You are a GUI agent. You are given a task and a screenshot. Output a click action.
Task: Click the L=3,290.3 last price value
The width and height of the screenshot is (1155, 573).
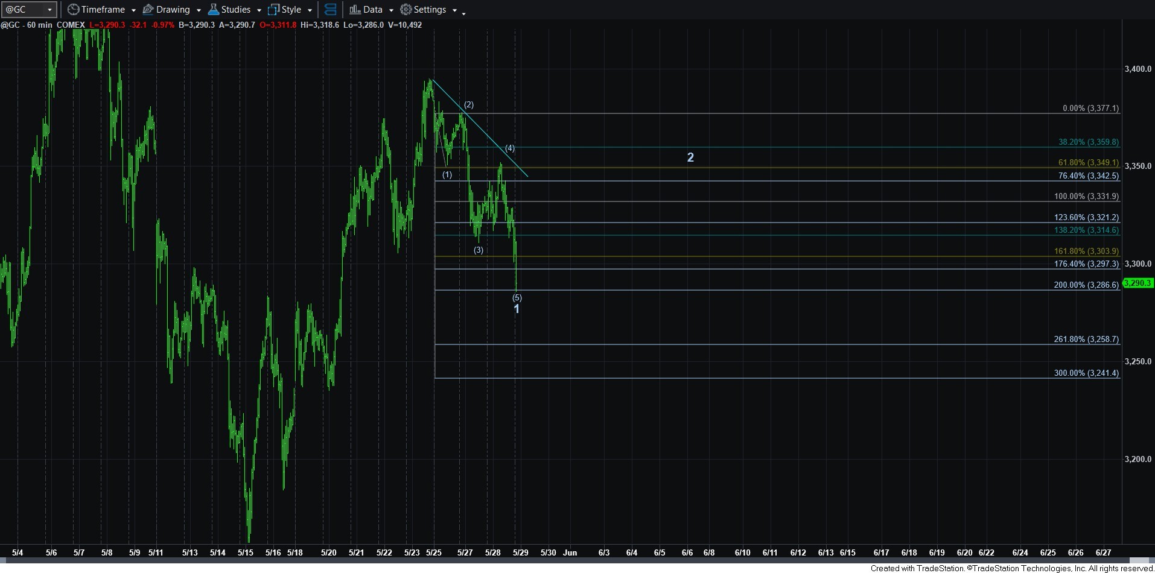(x=107, y=25)
